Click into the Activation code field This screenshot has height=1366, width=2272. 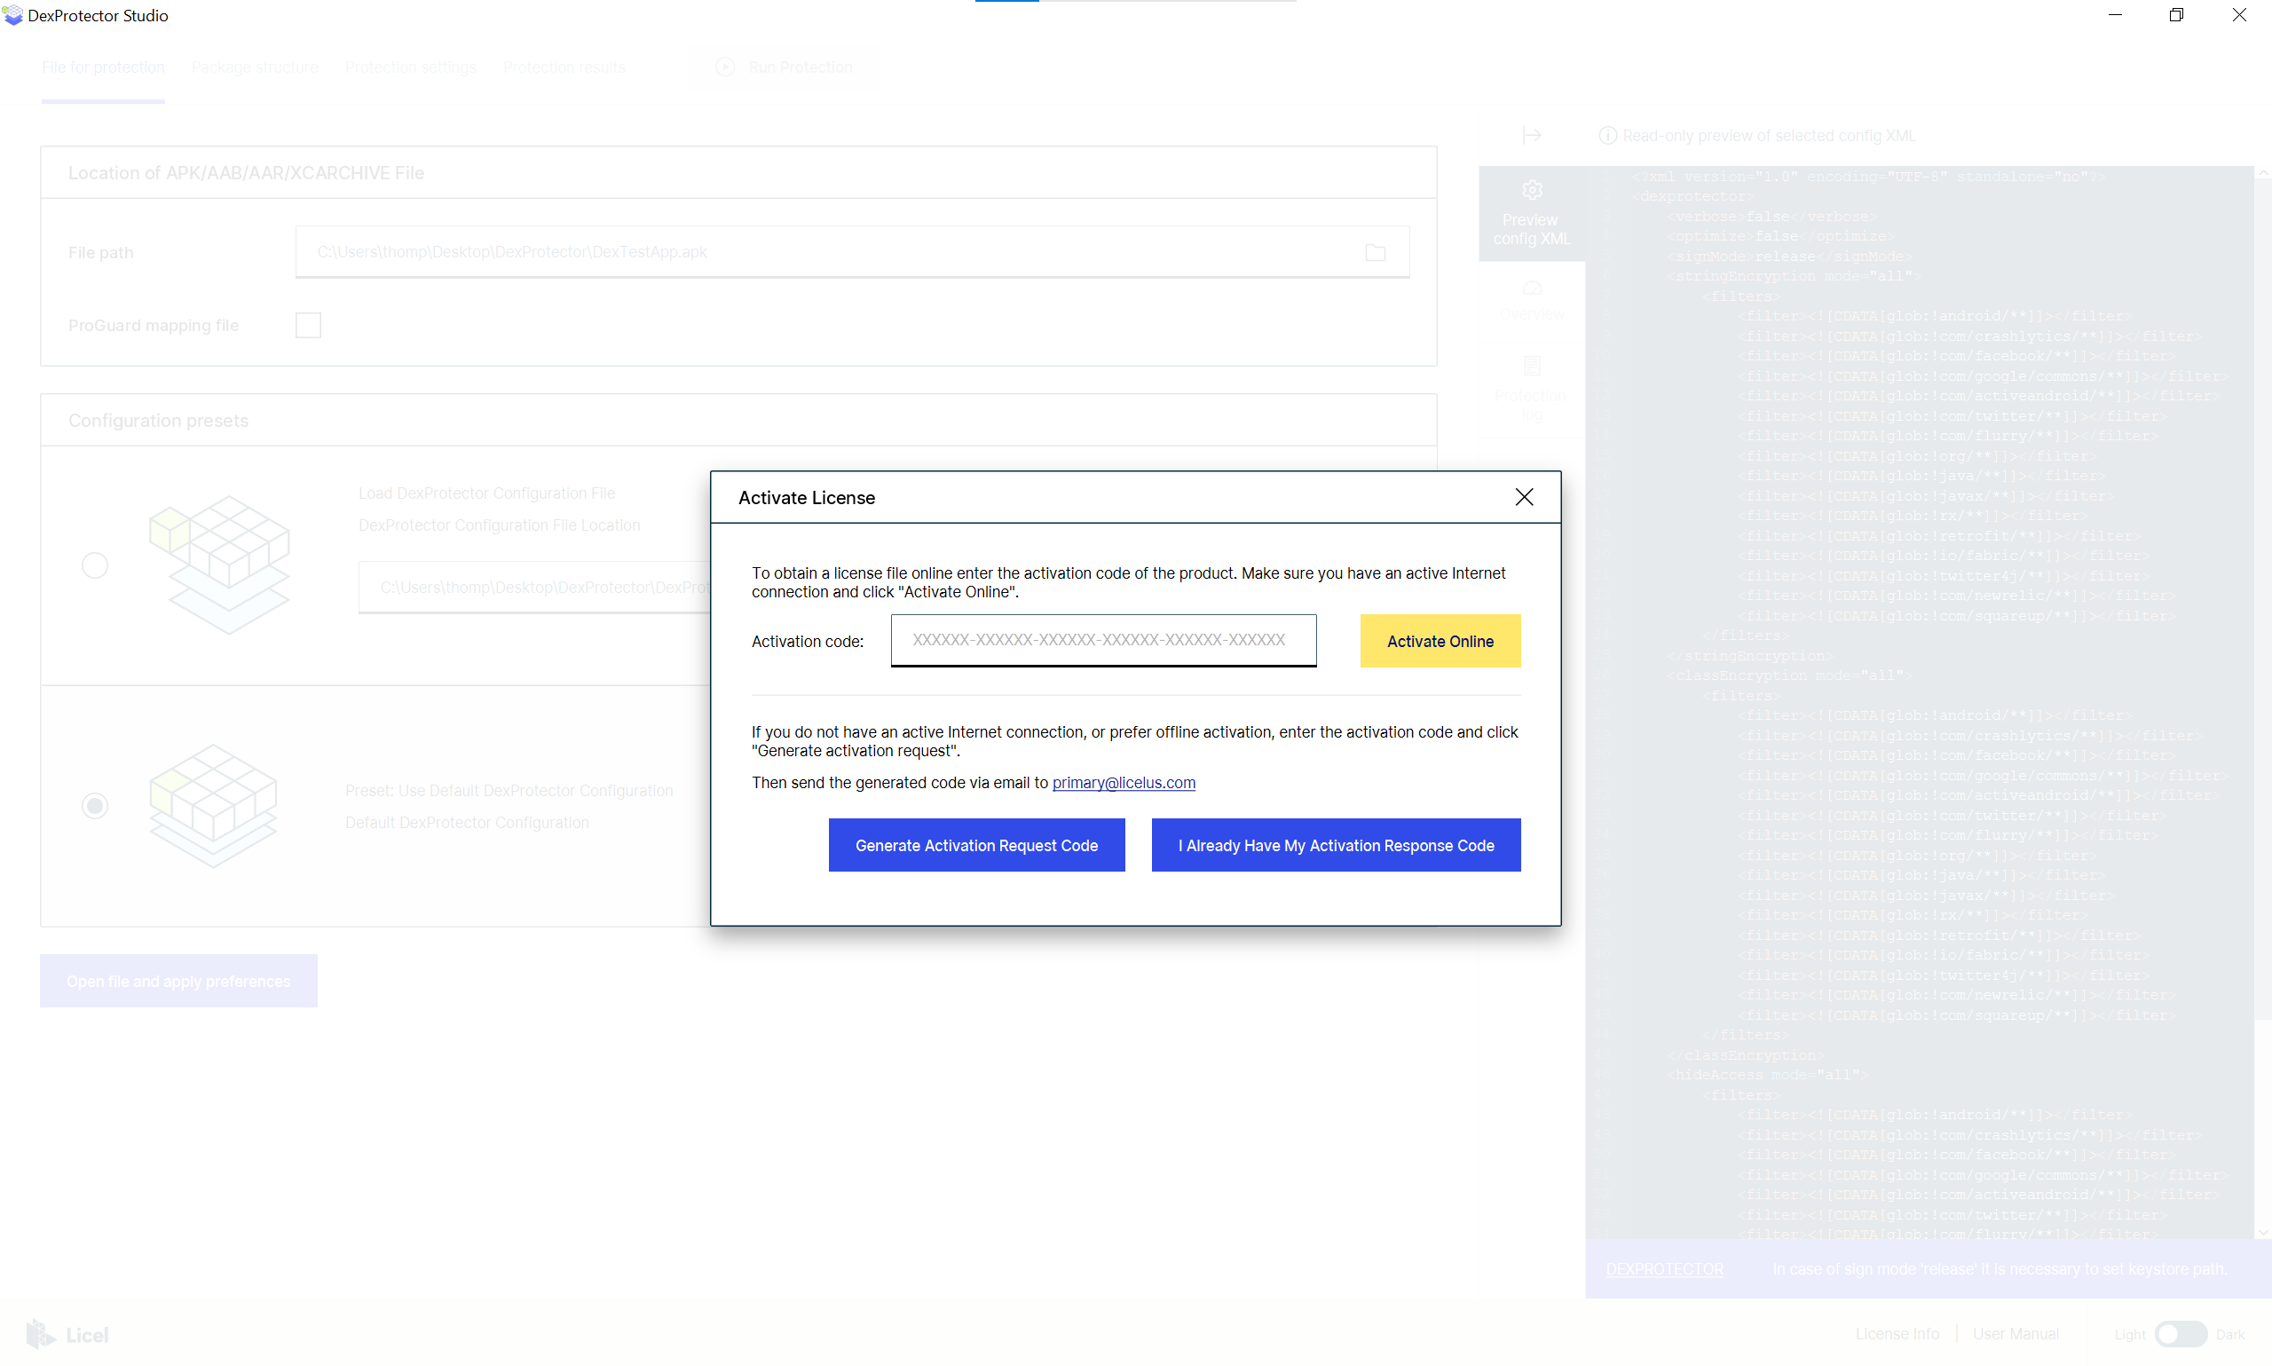[1102, 641]
